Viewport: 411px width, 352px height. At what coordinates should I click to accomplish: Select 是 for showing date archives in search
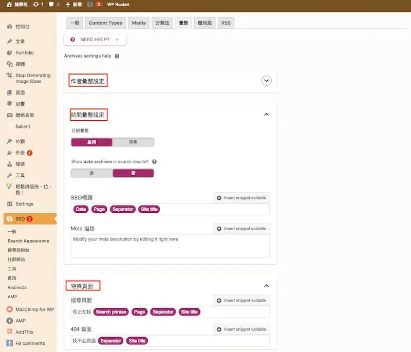click(92, 173)
